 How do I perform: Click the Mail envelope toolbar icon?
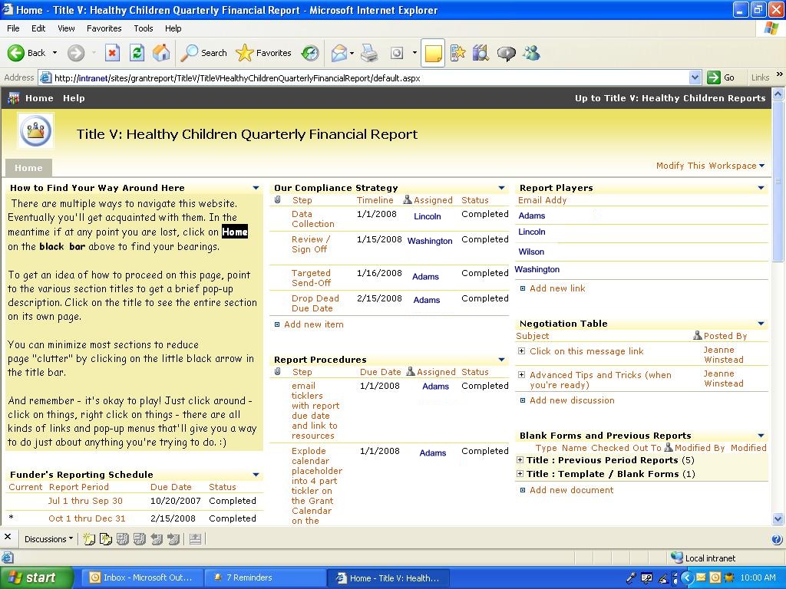pos(339,53)
